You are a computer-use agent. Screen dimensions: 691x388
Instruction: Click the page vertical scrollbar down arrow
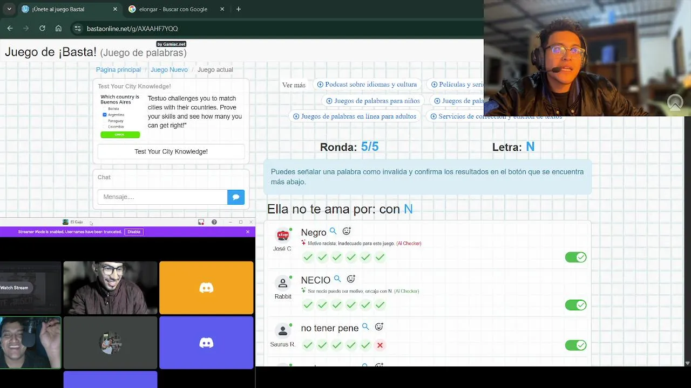pyautogui.click(x=687, y=363)
